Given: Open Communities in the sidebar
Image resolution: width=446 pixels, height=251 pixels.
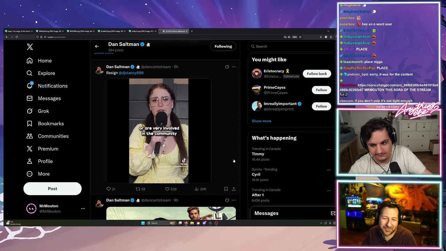Looking at the screenshot, I should click(48, 136).
